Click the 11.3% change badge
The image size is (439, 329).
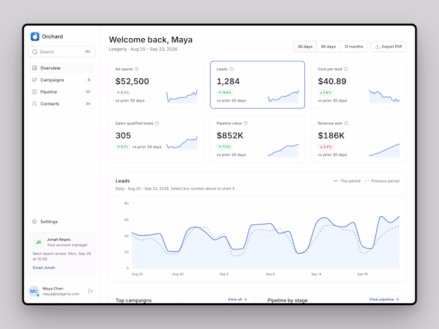225,147
